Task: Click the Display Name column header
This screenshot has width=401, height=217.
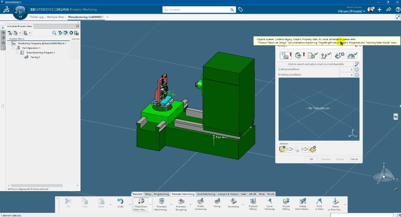Action: (17, 38)
